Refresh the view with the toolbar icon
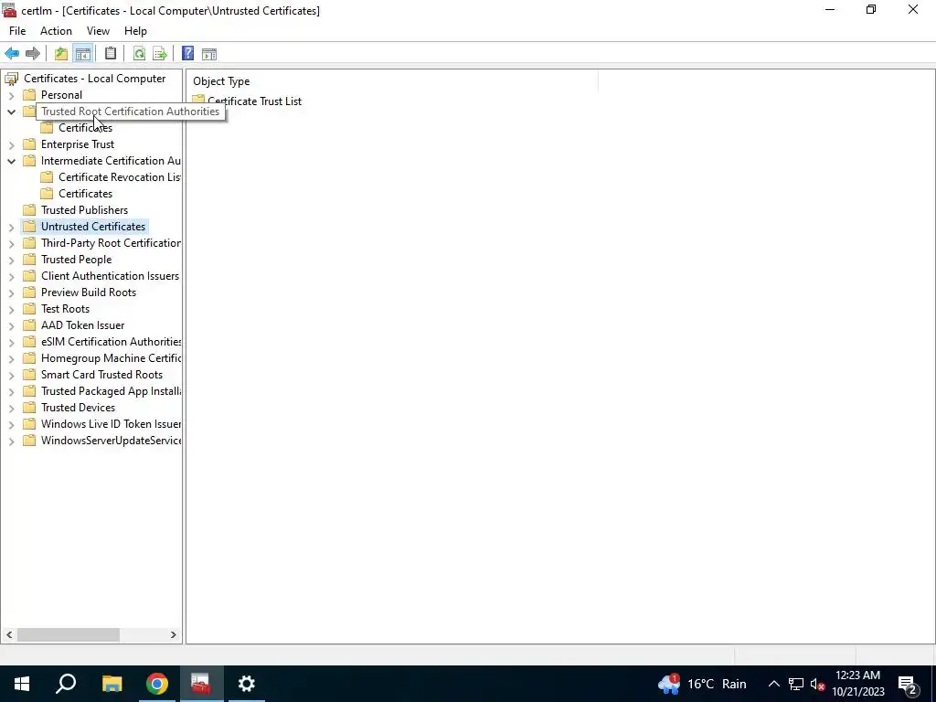This screenshot has height=702, width=936. (139, 54)
